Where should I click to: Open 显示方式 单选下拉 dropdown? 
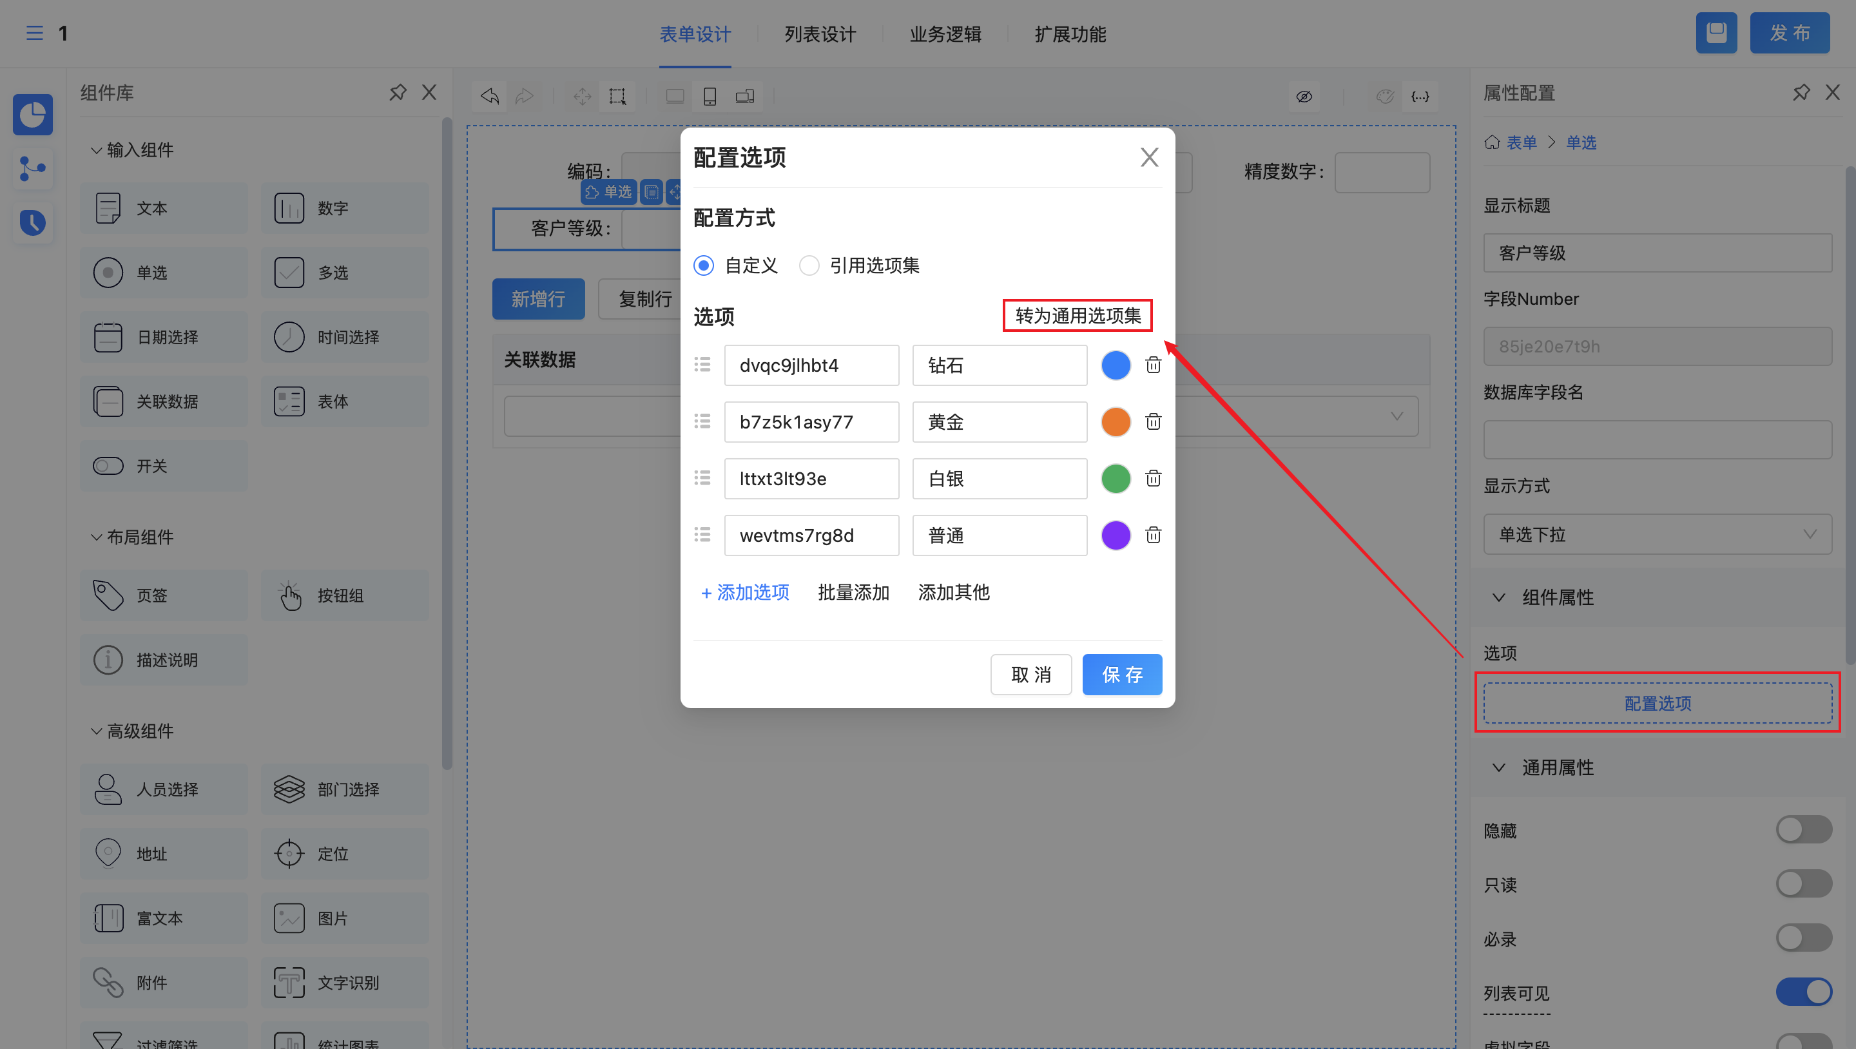(x=1656, y=534)
